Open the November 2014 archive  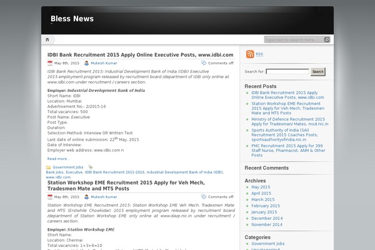click(x=267, y=224)
